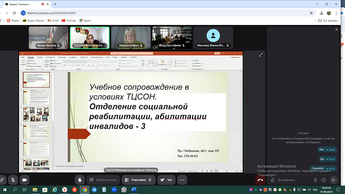This screenshot has width=345, height=194.
Task: Expand the Все закладки folder
Action: [x=328, y=20]
